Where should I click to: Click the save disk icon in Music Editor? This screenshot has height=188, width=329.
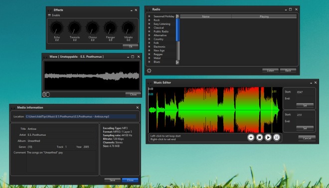pos(277,137)
